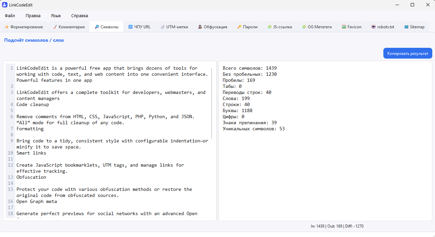Image resolution: width=435 pixels, height=237 pixels.
Task: Click the "Слова: 199" result line
Action: click(x=236, y=98)
